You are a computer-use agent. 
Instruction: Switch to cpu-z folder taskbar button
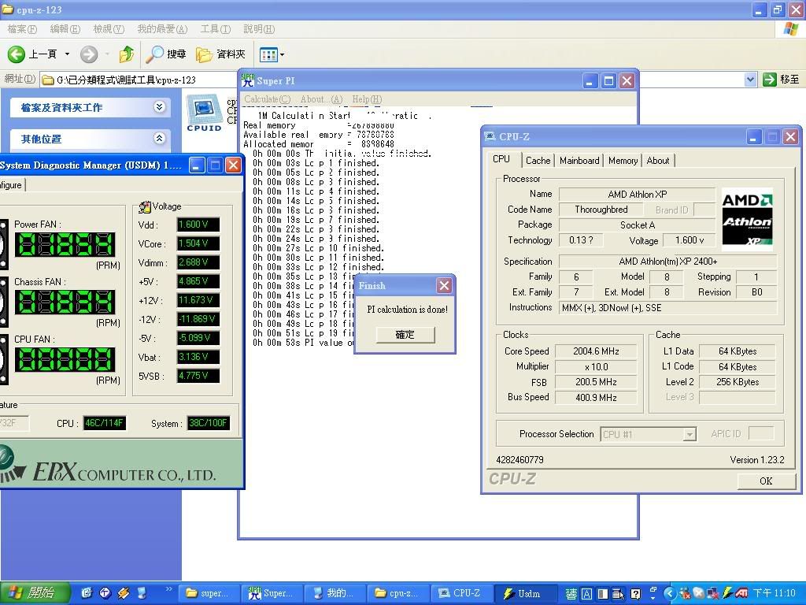tap(397, 593)
